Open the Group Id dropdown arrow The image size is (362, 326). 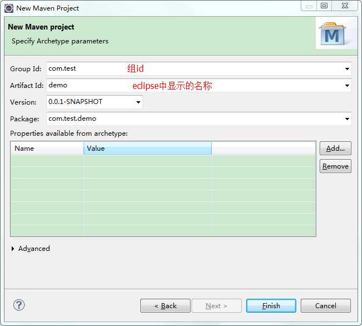click(347, 68)
